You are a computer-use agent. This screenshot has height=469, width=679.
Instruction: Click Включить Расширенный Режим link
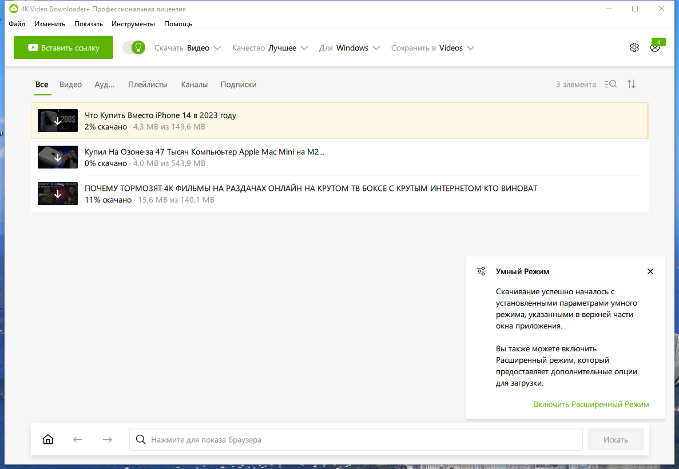tap(591, 404)
